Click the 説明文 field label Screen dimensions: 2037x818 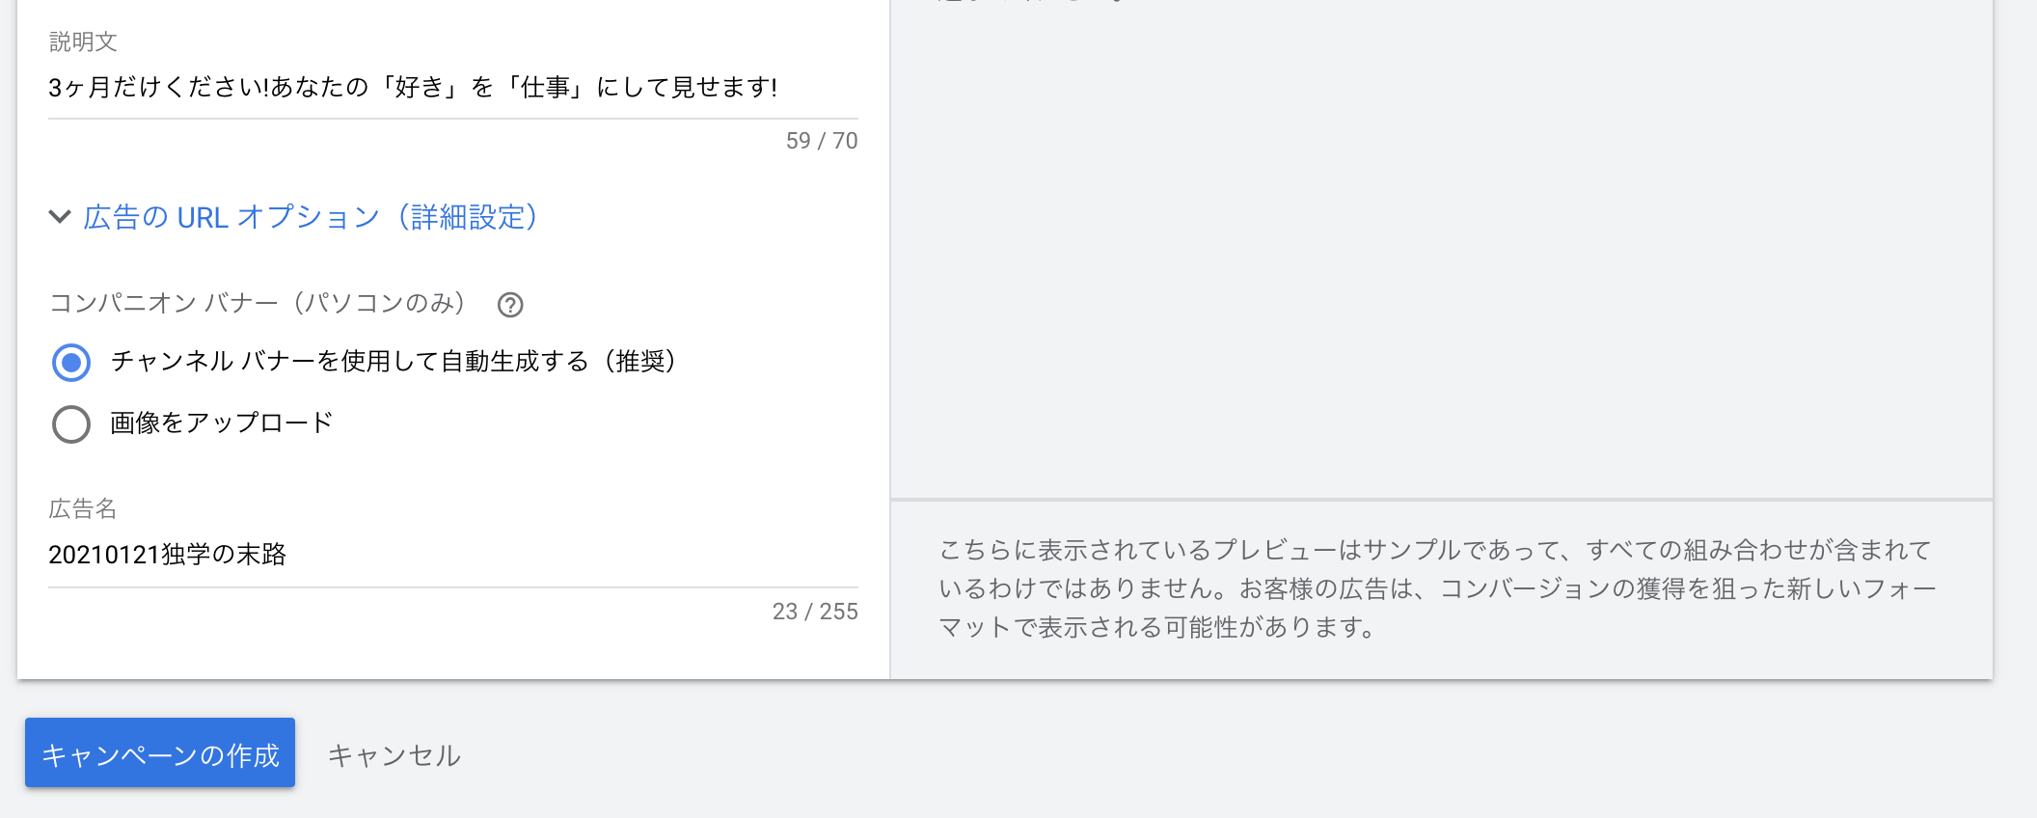click(x=83, y=41)
